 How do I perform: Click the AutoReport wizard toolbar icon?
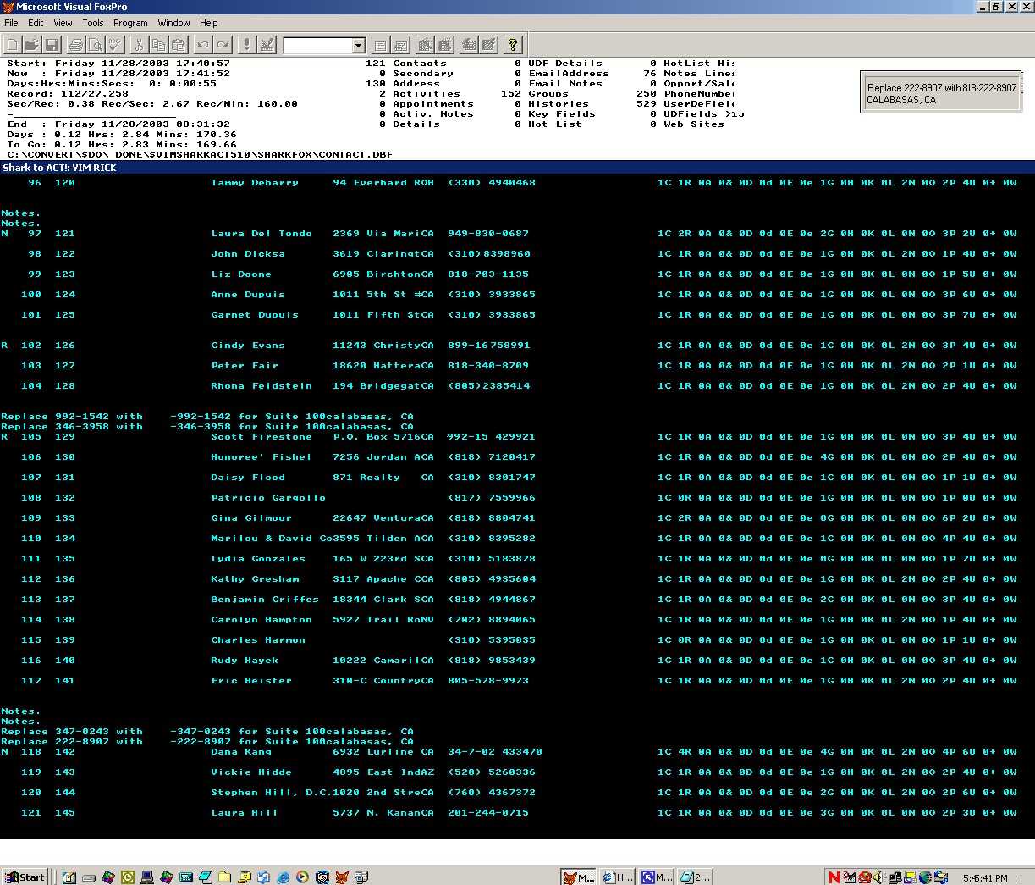click(x=488, y=45)
